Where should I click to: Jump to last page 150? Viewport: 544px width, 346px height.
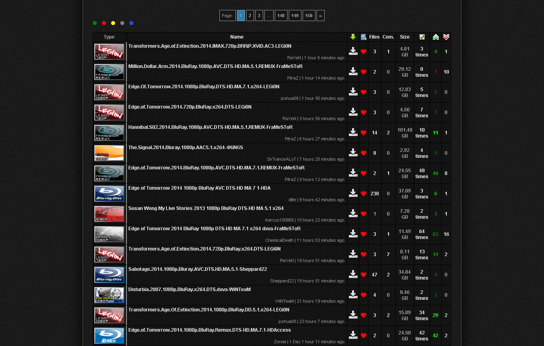coord(309,16)
